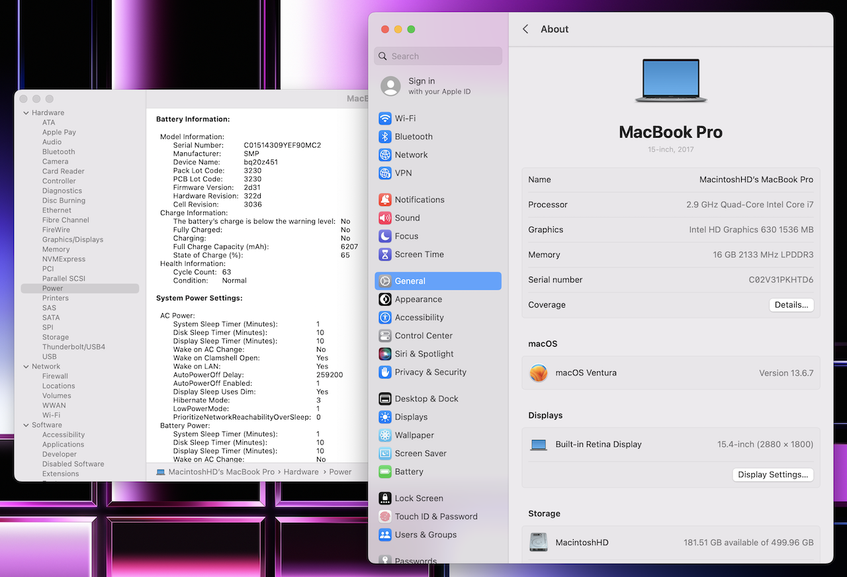Select Storage under Hardware in System Information
The width and height of the screenshot is (847, 577).
click(56, 337)
